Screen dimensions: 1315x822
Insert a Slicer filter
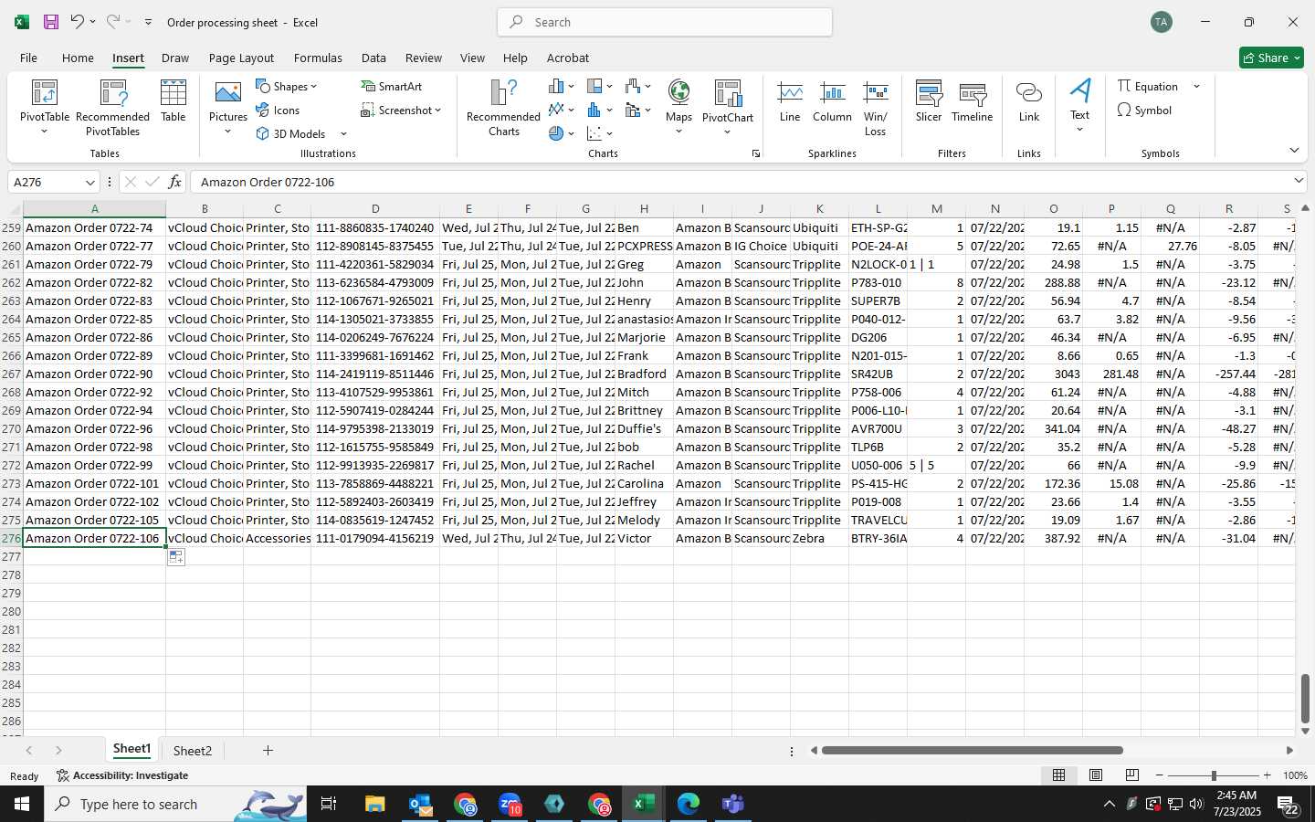[929, 101]
